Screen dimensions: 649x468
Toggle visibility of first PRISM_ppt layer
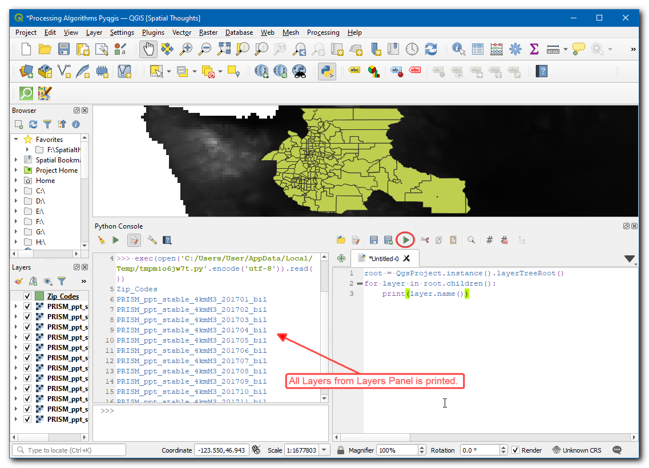point(27,306)
